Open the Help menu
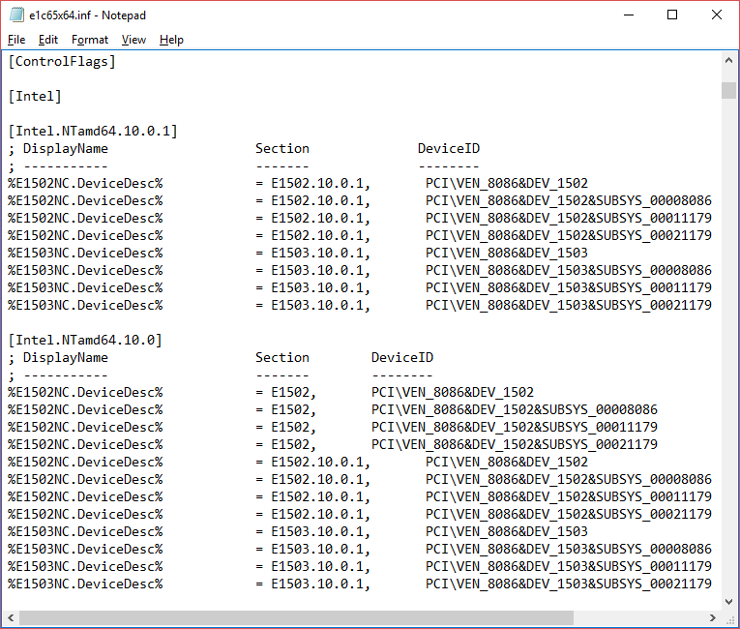 (171, 40)
